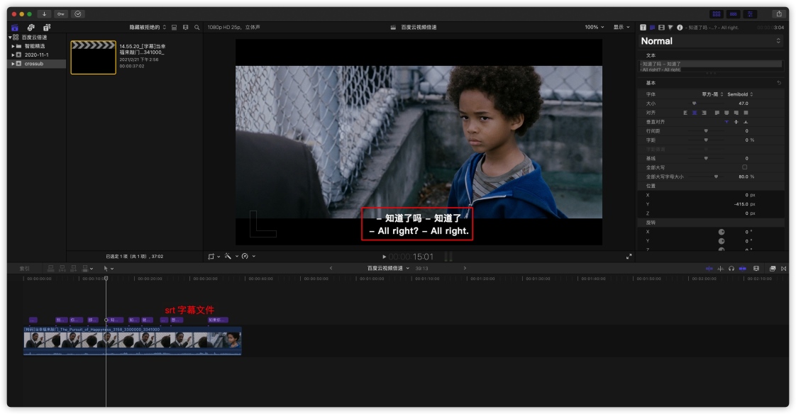The height and width of the screenshot is (414, 796).
Task: Open the 隐藏被拒绝的 filter dropdown
Action: click(148, 28)
